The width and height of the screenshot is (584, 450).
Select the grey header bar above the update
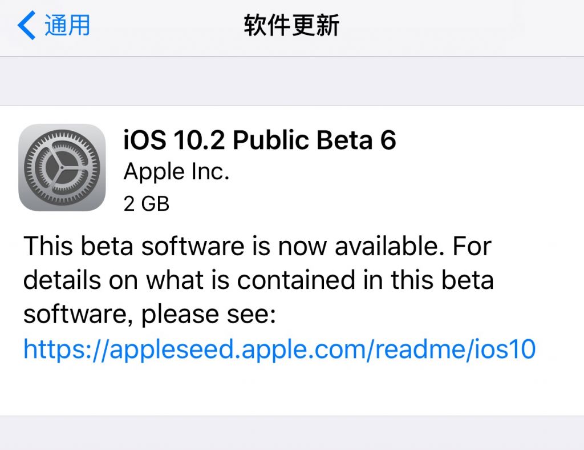292,80
